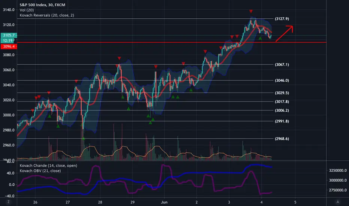Click the 3000000.0 OBV axis label
This screenshot has width=349, height=206.
[338, 180]
